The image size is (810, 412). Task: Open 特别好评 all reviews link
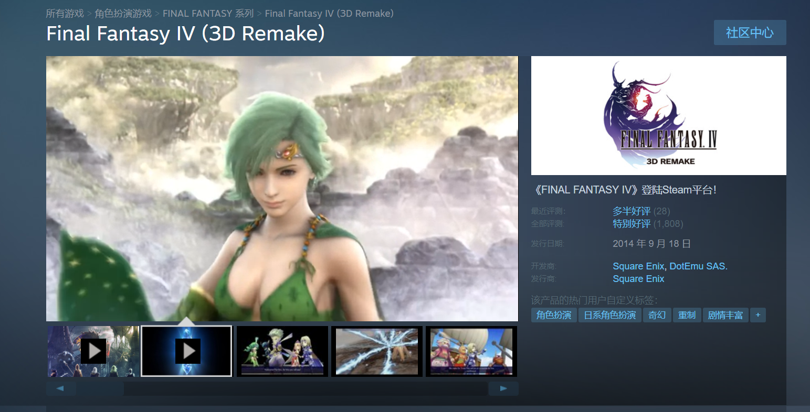tap(632, 224)
